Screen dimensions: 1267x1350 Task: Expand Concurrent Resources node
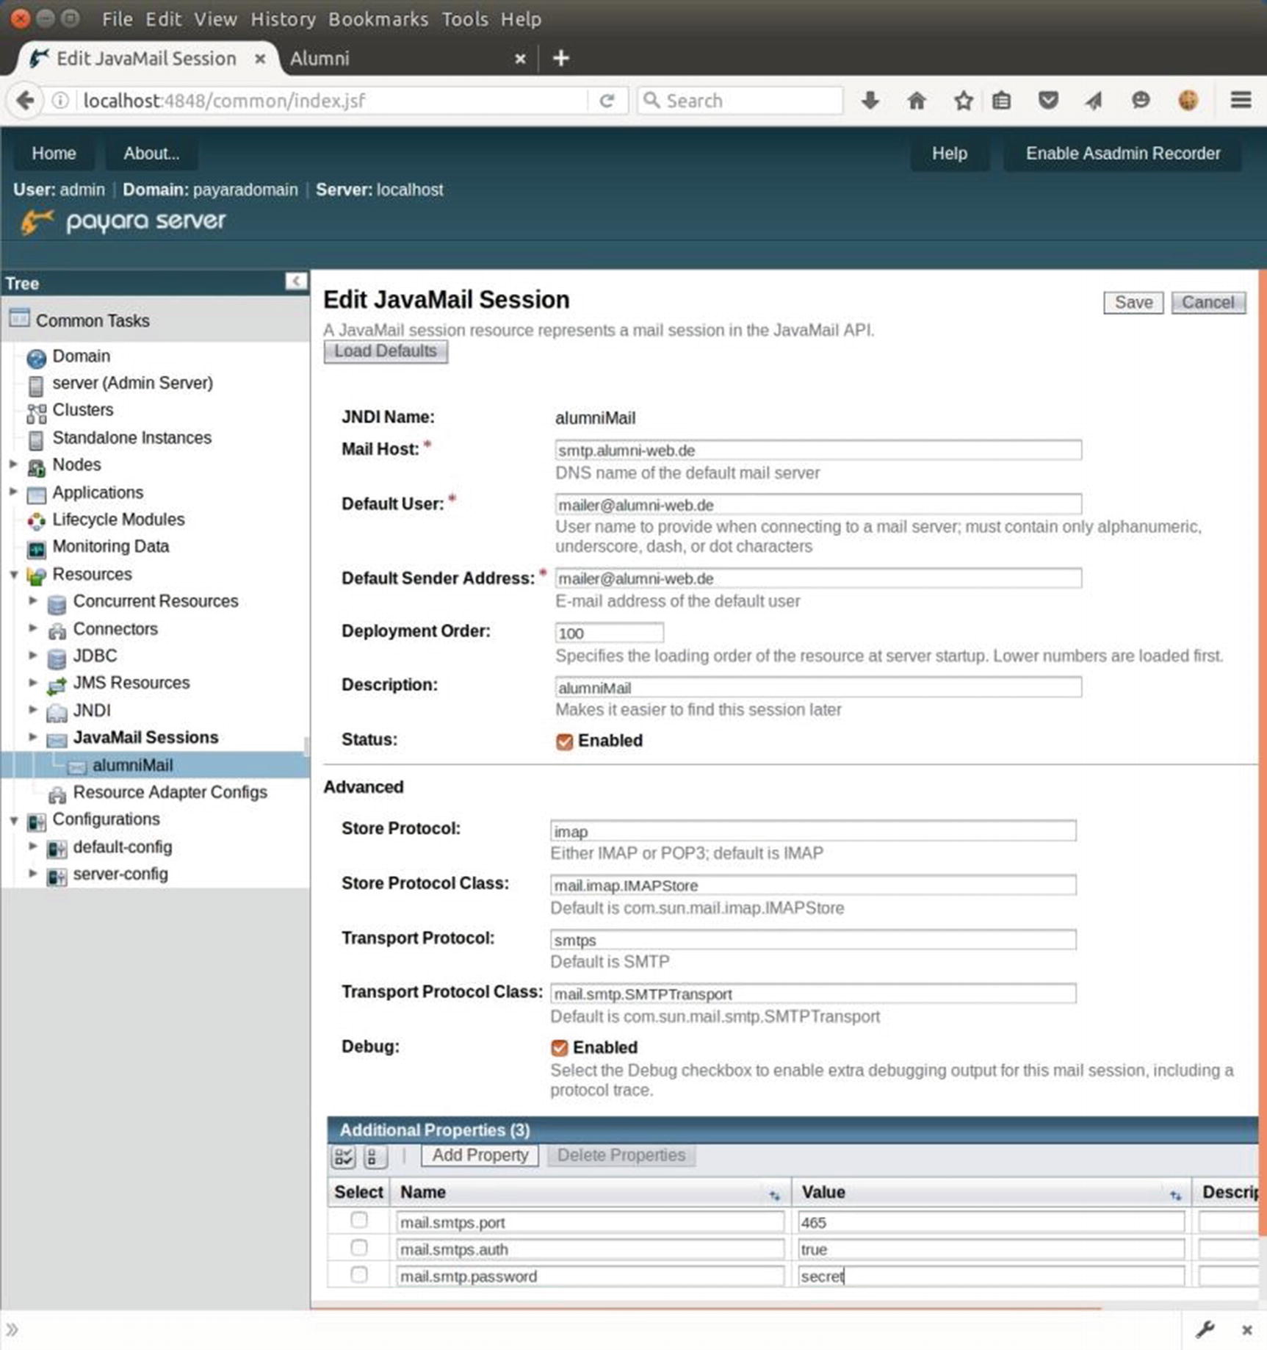pos(33,600)
